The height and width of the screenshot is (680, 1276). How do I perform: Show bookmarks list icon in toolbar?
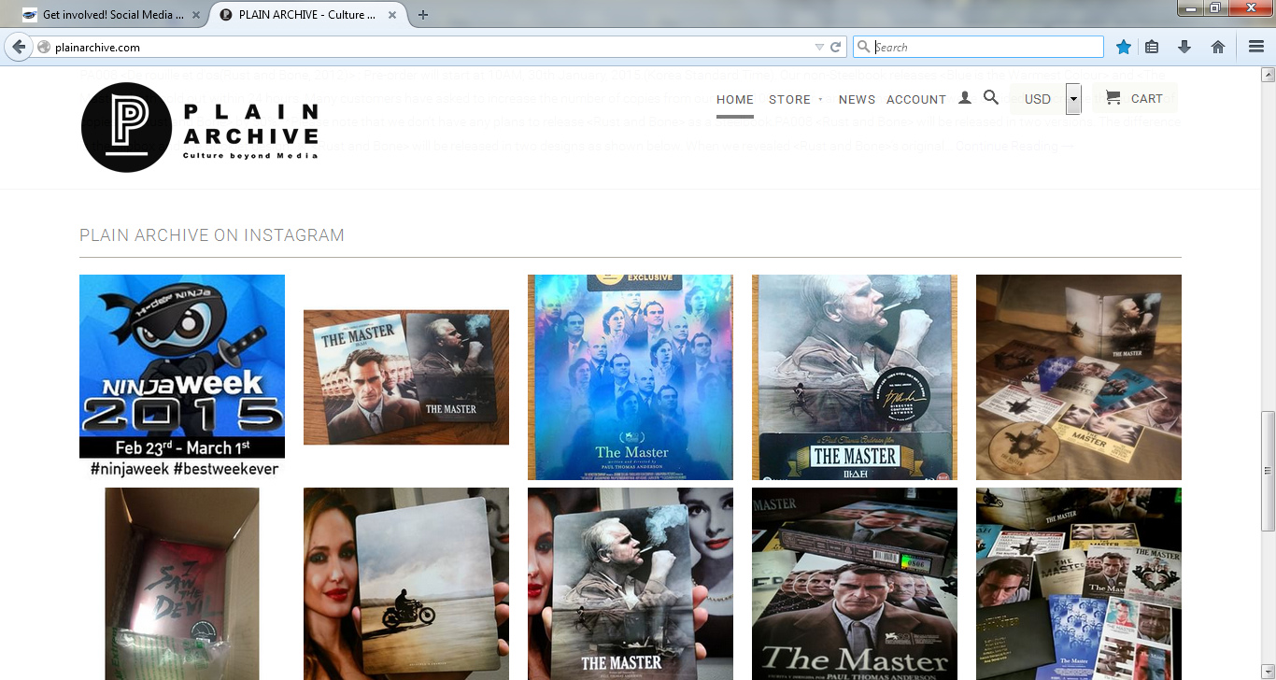[1152, 47]
